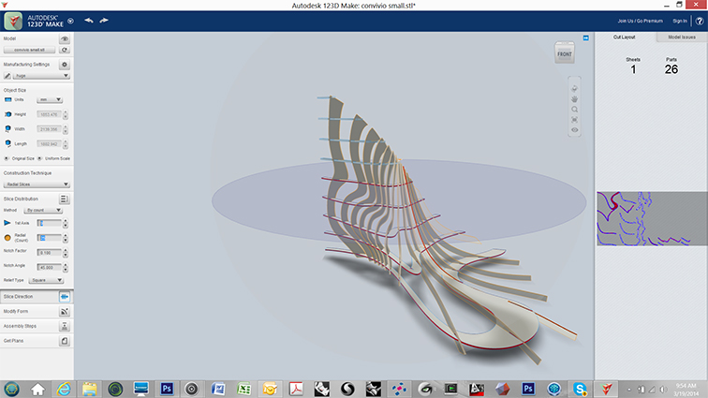Open Internet Explorer from the taskbar
This screenshot has width=708, height=398.
[64, 389]
